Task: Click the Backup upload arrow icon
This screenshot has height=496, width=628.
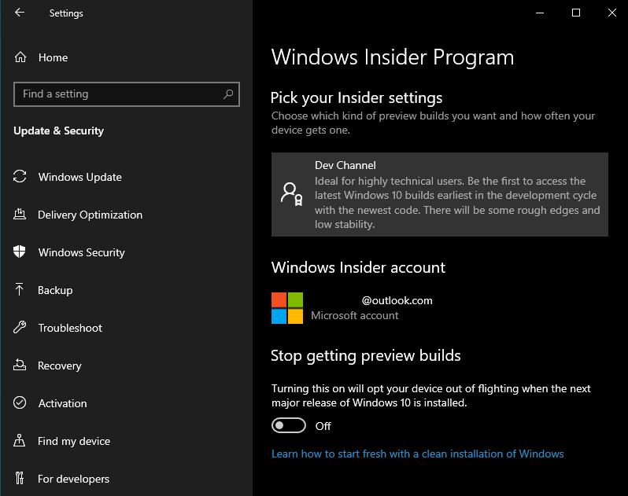Action: click(x=19, y=289)
